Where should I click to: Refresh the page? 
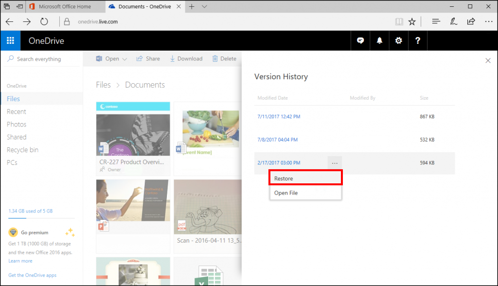pyautogui.click(x=44, y=21)
